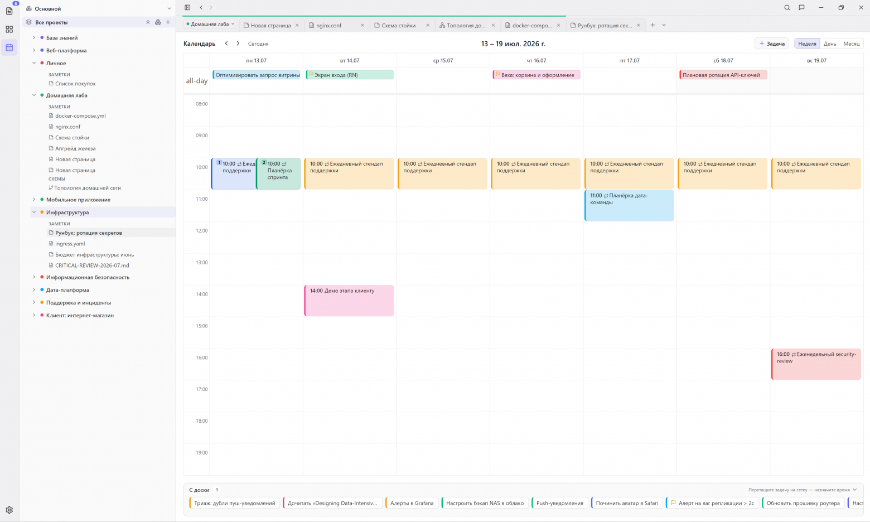This screenshot has height=522, width=870.
Task: Collapse the Инфраструктура project tree
Action: [34, 212]
